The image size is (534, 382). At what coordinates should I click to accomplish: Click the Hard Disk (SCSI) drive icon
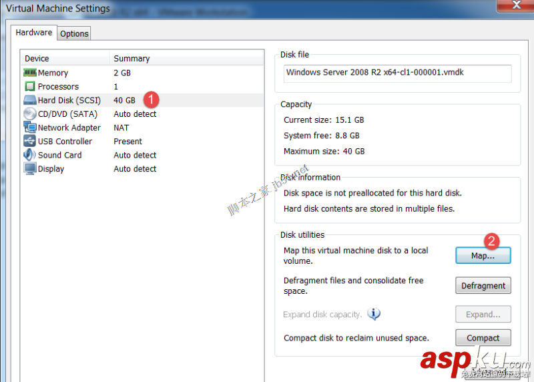30,100
